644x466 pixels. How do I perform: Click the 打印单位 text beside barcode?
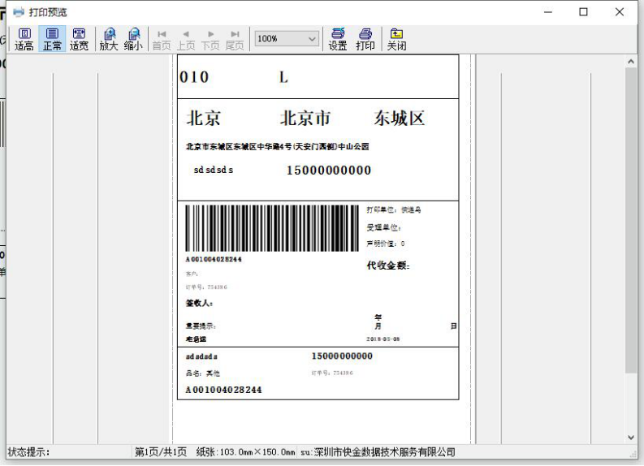(x=394, y=210)
